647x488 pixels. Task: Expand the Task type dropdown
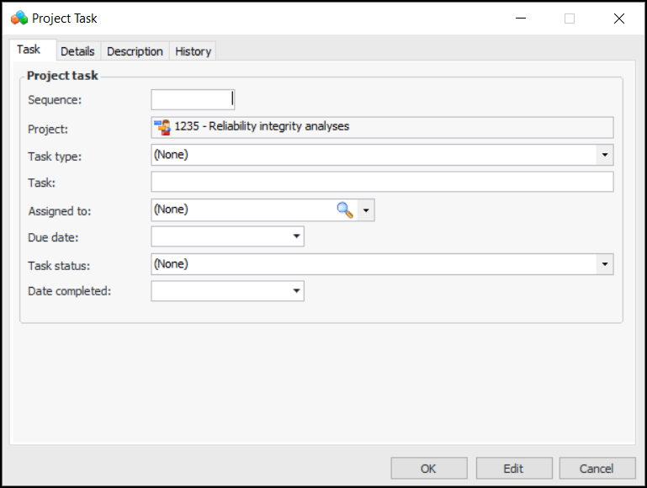coord(604,155)
